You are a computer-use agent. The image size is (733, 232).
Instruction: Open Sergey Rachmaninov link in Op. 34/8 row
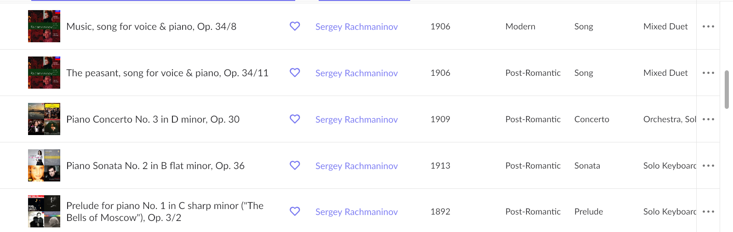tap(356, 27)
